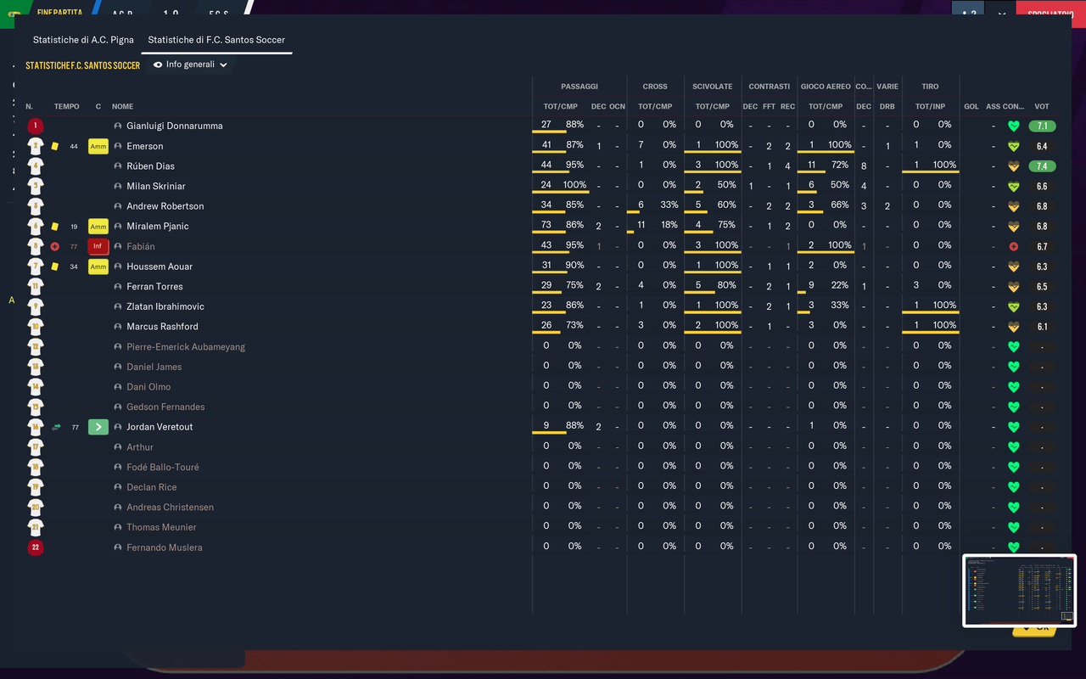Click the red number 22 shirt icon for Muslera

click(35, 547)
